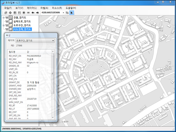Viewport: 176px width, 132px height.
Task: Click the 17.413000 value of RD_BT
Action: click(32, 106)
